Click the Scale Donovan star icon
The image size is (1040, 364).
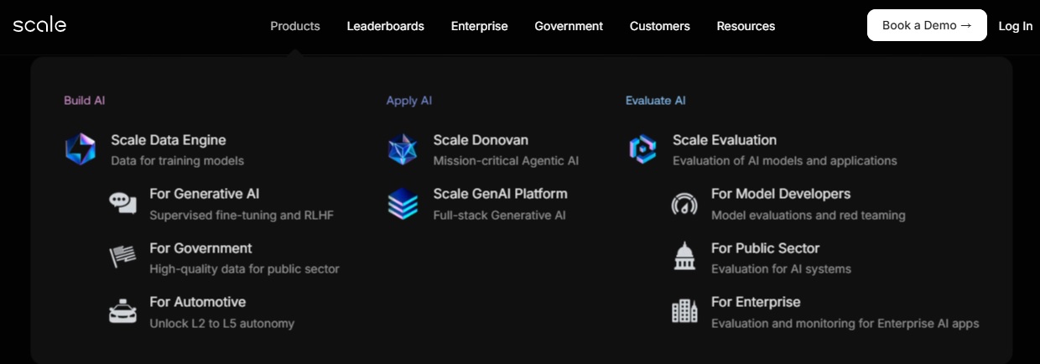(403, 149)
